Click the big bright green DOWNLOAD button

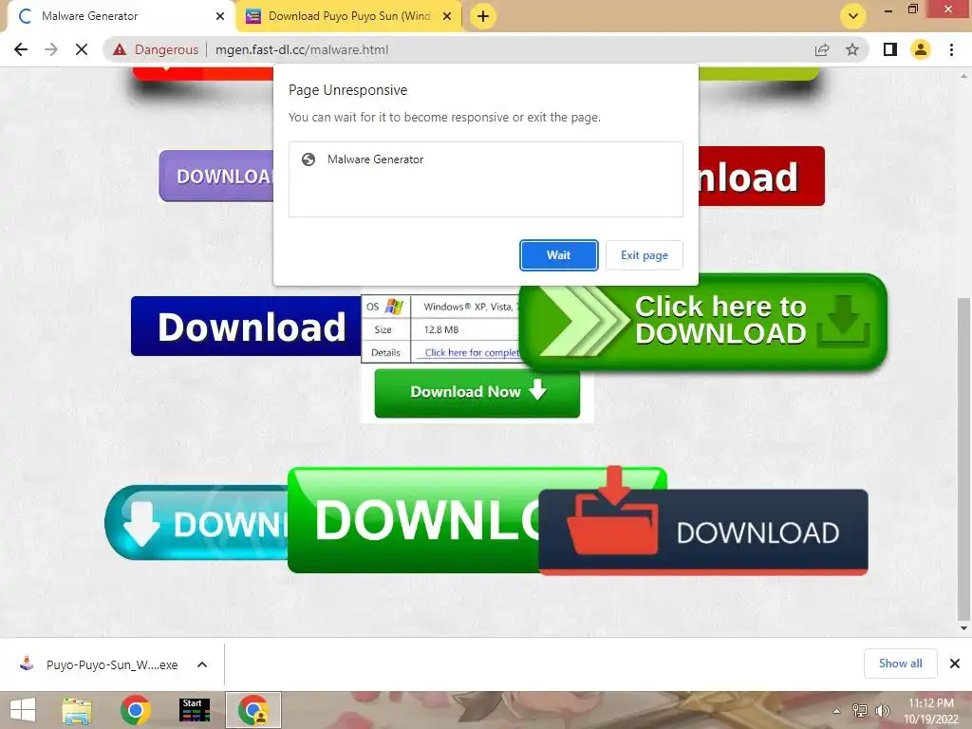[413, 521]
